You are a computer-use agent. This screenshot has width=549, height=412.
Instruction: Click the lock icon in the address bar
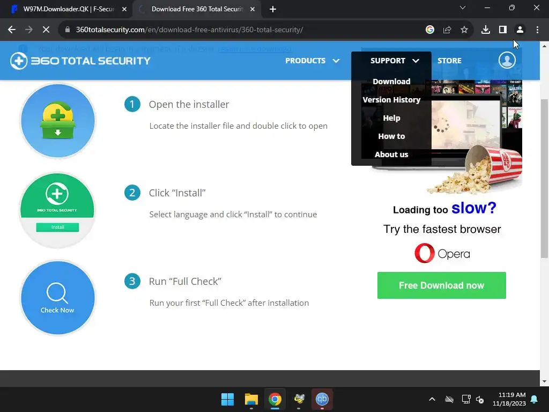pos(68,30)
